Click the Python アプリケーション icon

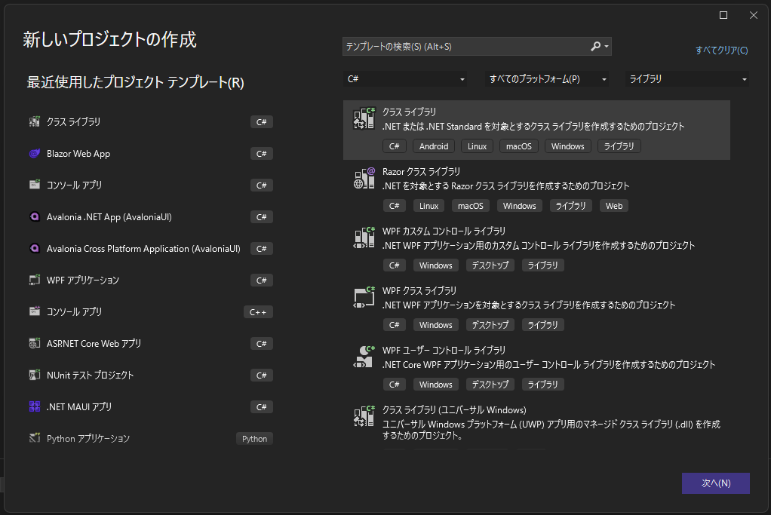[34, 438]
